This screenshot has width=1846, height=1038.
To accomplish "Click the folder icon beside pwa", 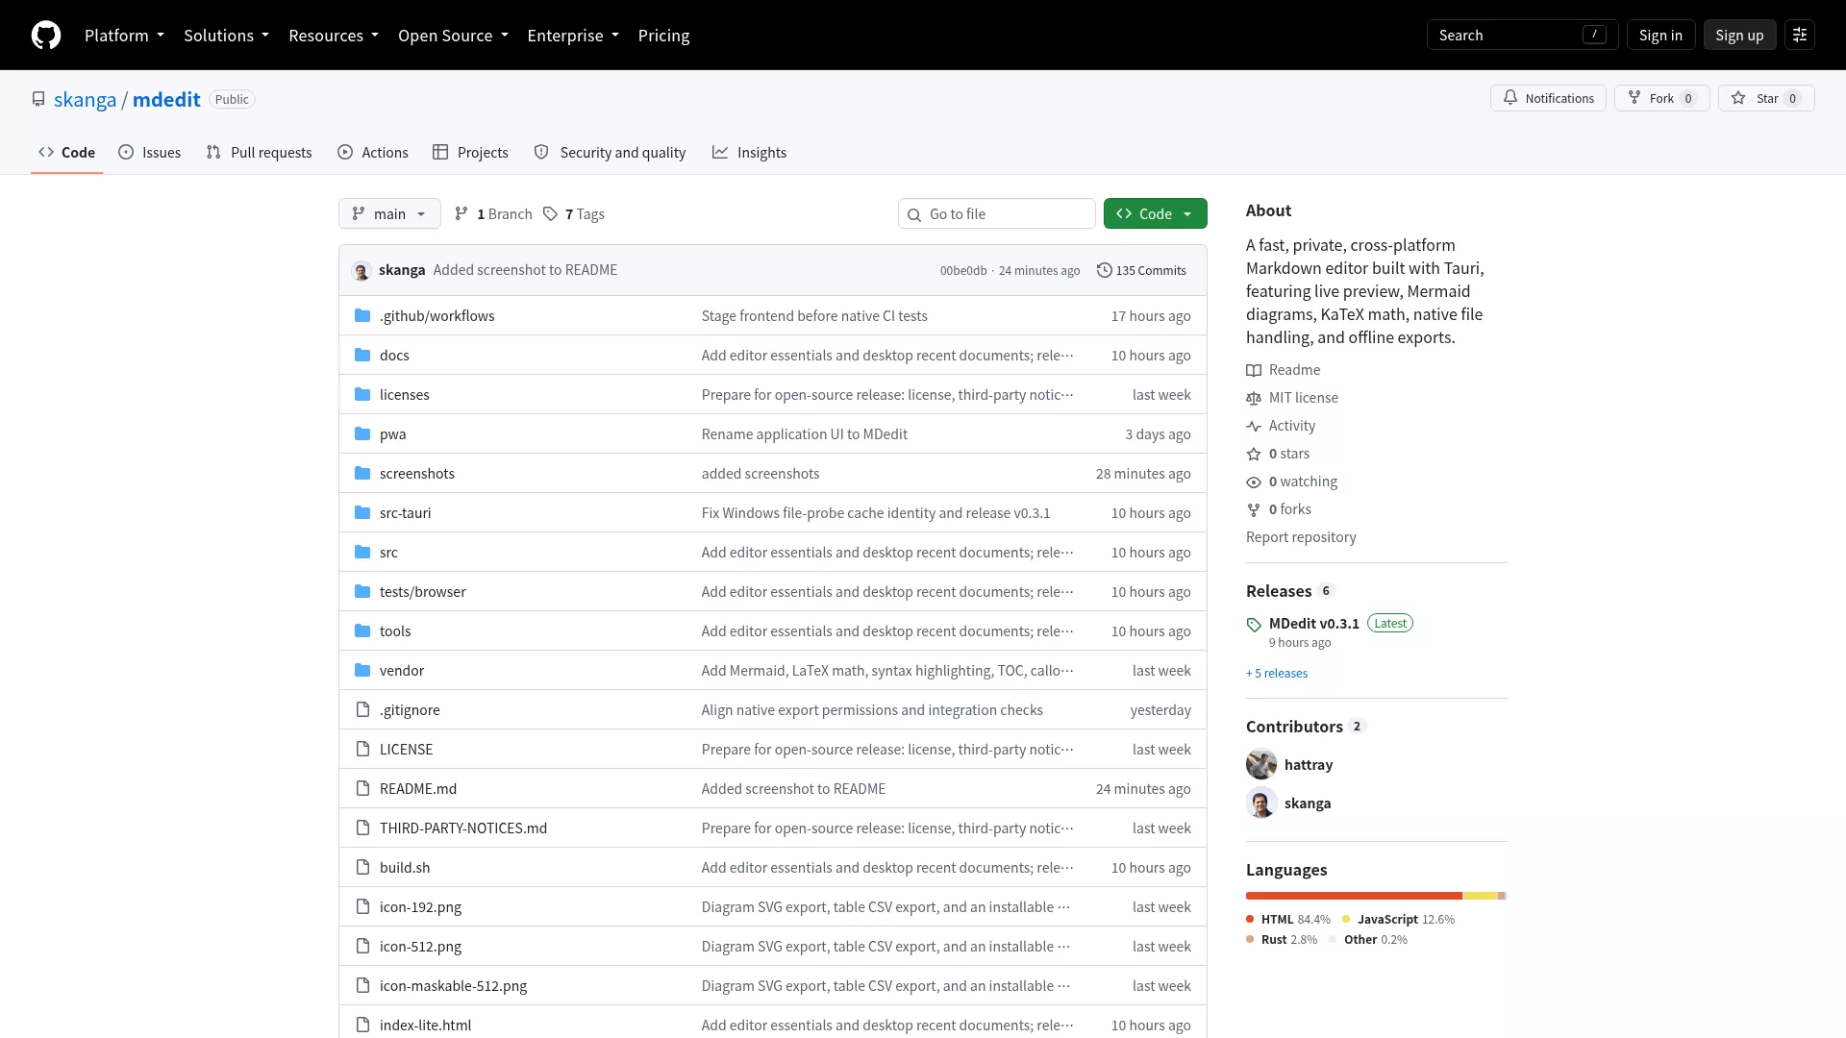I will (362, 434).
